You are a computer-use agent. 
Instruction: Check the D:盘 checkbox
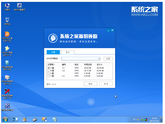click(49, 70)
